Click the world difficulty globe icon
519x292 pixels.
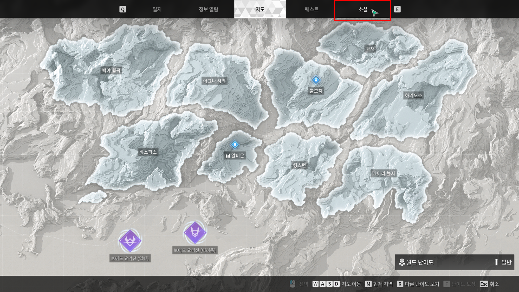402,262
